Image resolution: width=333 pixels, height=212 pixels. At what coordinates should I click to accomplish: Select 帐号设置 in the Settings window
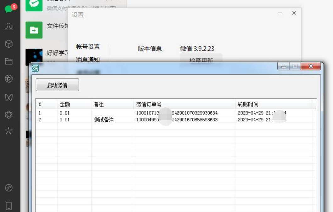[88, 47]
